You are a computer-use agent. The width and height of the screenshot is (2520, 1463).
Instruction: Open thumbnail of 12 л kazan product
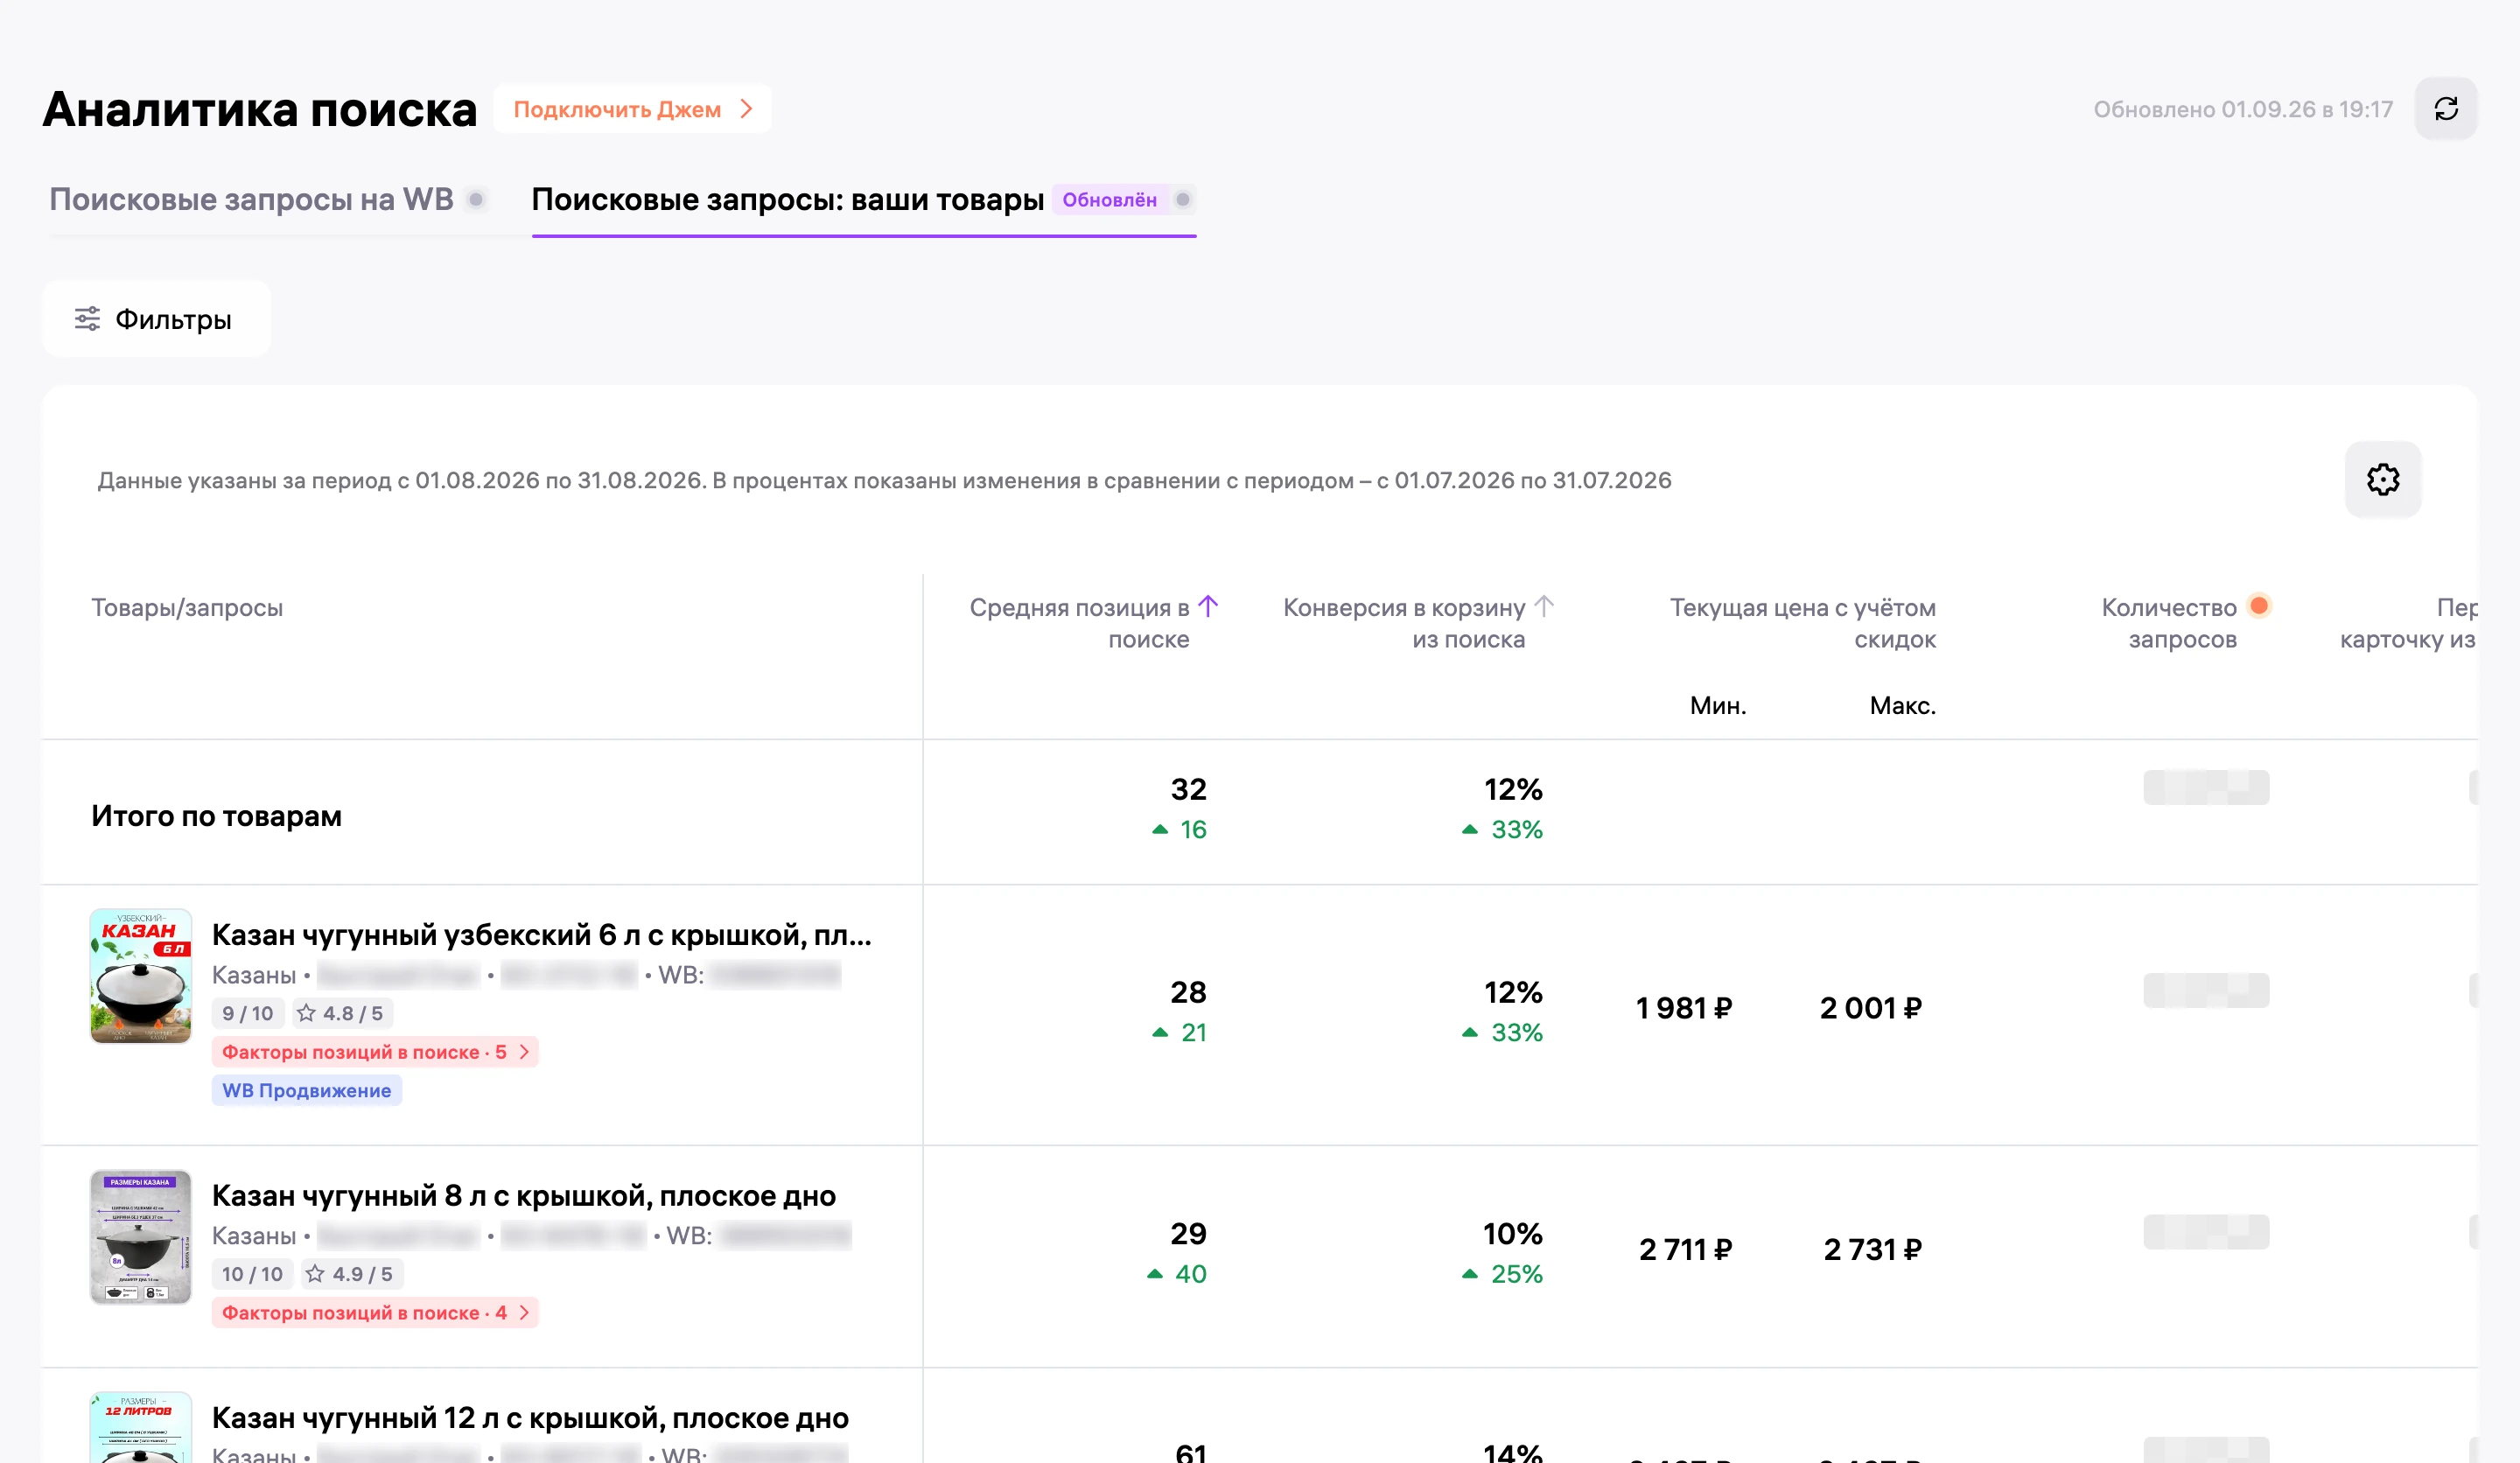click(140, 1428)
